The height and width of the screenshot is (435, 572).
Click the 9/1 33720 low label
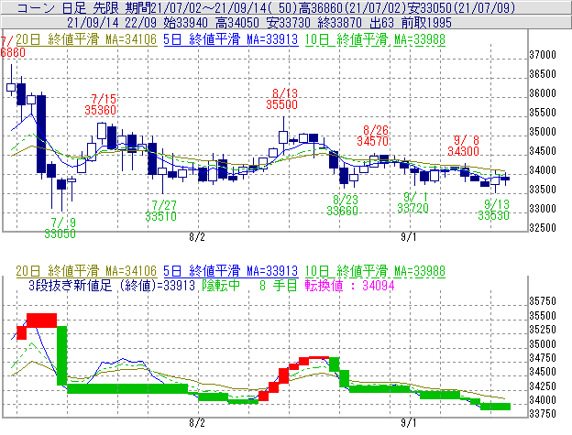(x=412, y=202)
